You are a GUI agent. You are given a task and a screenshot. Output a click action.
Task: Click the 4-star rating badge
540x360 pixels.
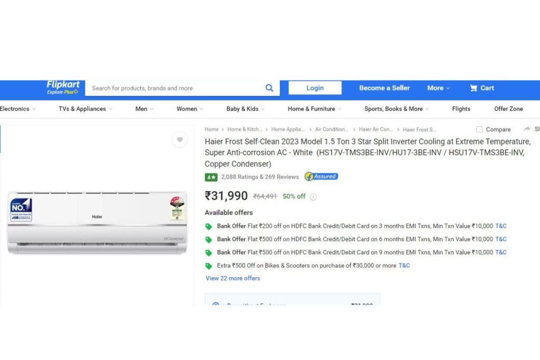211,177
